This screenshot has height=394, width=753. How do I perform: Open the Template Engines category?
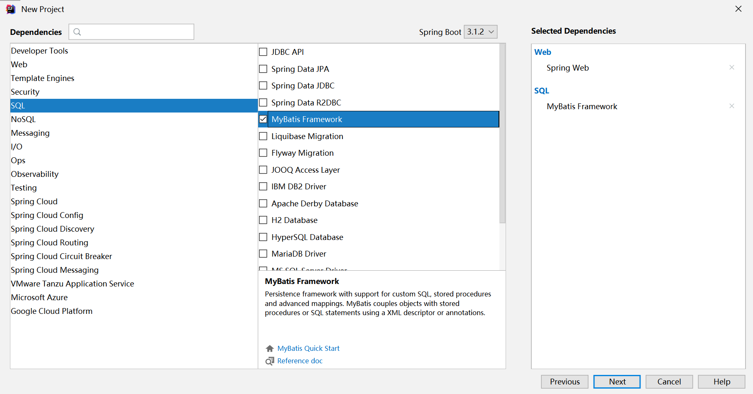134,78
